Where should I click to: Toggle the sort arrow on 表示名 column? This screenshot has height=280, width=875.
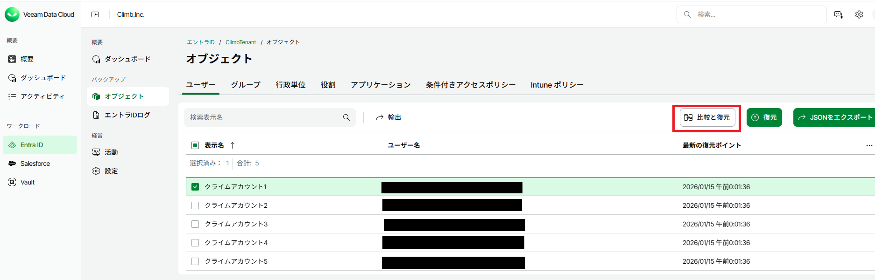[x=232, y=145]
